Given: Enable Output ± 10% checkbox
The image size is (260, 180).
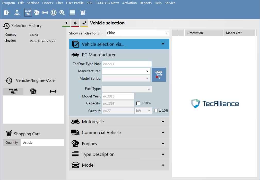Looking at the screenshot, I should click(x=156, y=111).
